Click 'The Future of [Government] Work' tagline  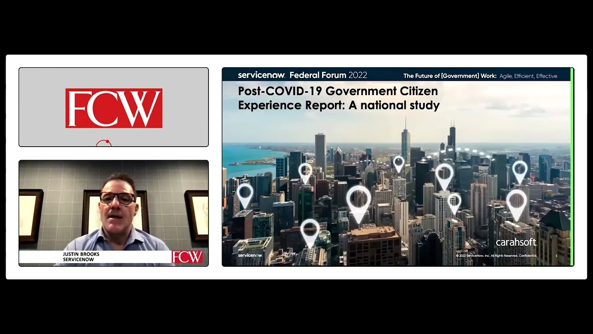pyautogui.click(x=450, y=76)
